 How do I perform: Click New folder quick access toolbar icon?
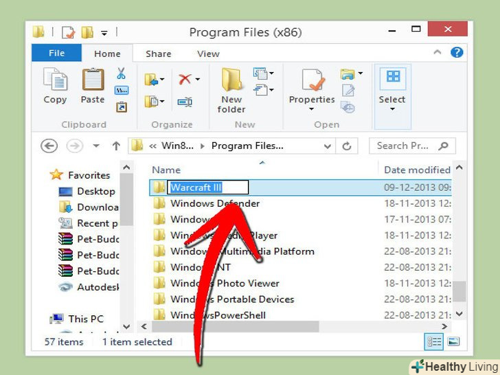[x=87, y=32]
